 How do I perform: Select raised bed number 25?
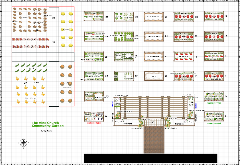pyautogui.click(x=94, y=16)
